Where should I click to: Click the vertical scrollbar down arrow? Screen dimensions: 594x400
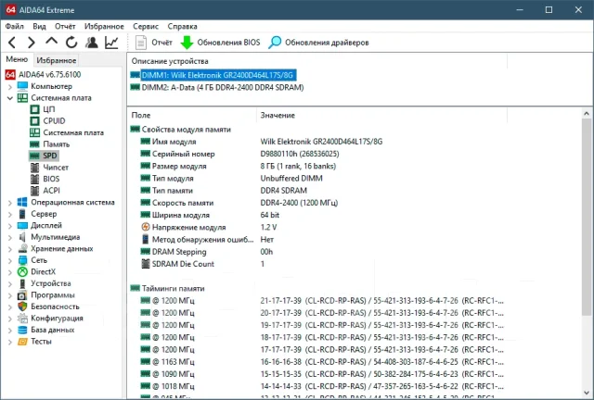(587, 394)
